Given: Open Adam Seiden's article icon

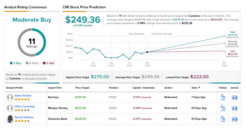Looking at the screenshot, I should (234, 97).
